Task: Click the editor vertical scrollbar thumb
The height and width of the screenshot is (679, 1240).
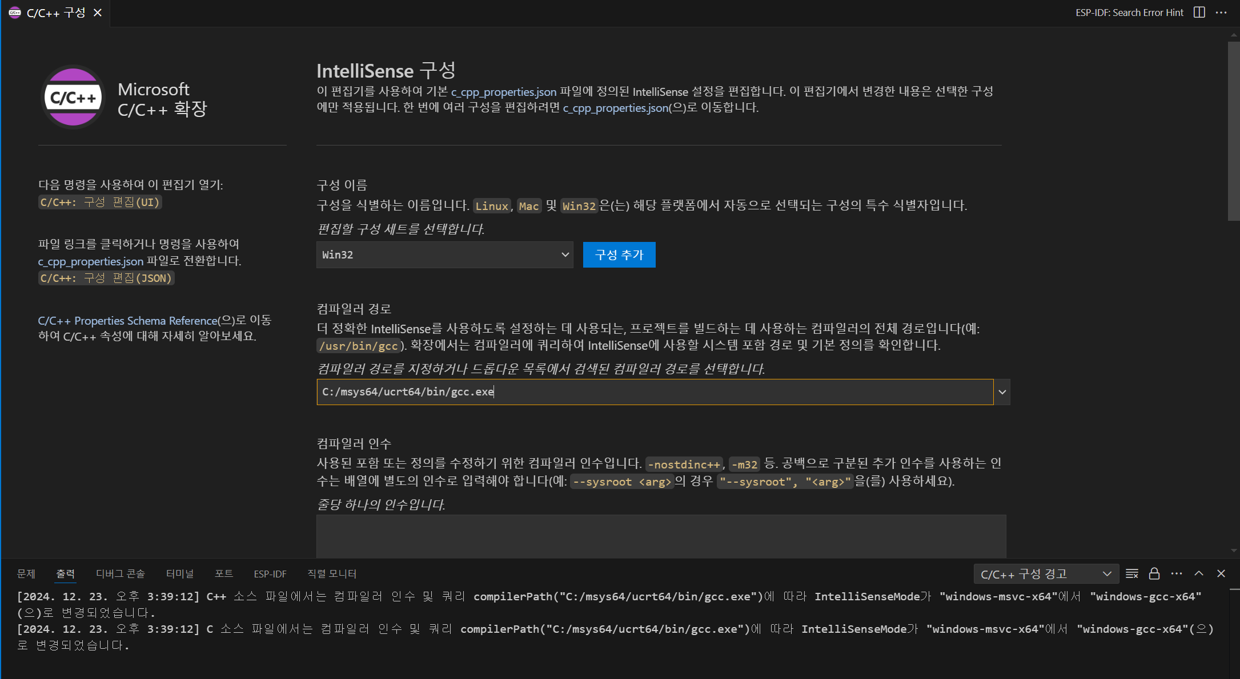Action: coord(1233,131)
